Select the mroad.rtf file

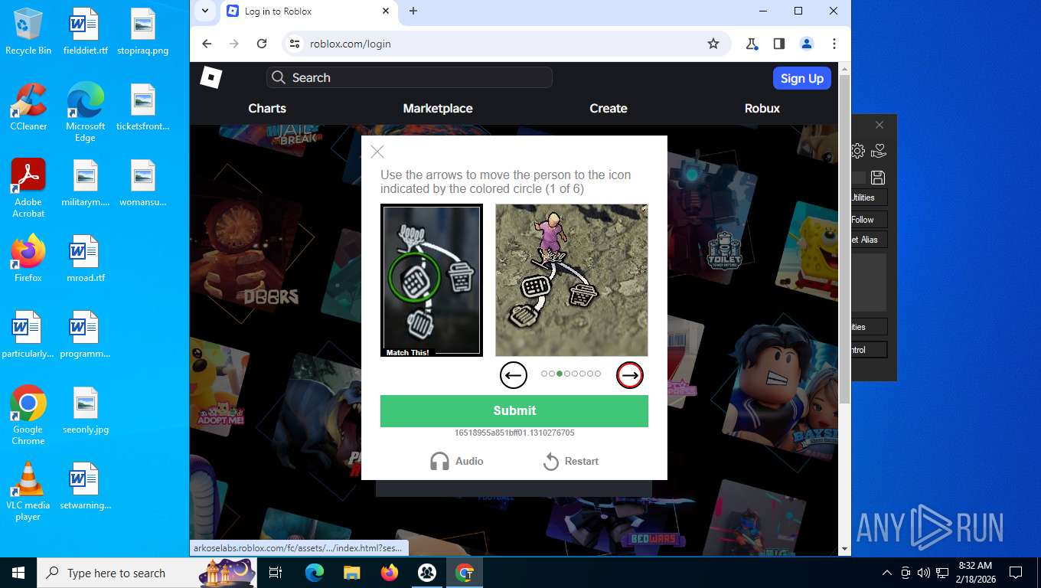[85, 259]
